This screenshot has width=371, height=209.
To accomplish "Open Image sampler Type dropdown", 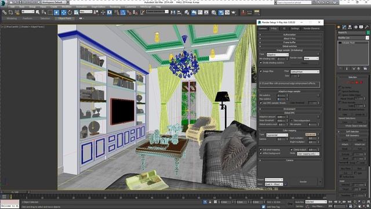I will [x=278, y=55].
